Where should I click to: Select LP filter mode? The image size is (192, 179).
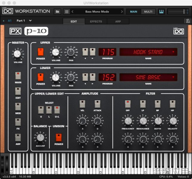click(143, 104)
